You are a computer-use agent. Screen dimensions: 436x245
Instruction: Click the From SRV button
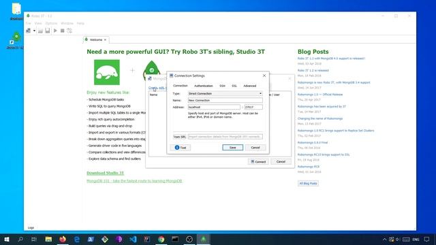(179, 137)
